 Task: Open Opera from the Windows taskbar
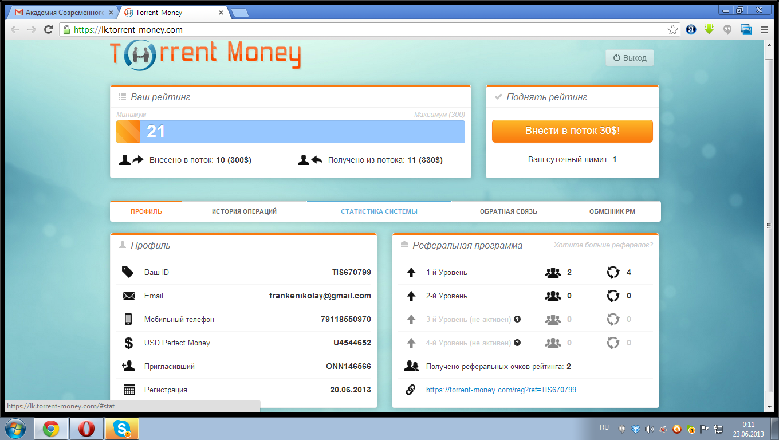point(86,429)
